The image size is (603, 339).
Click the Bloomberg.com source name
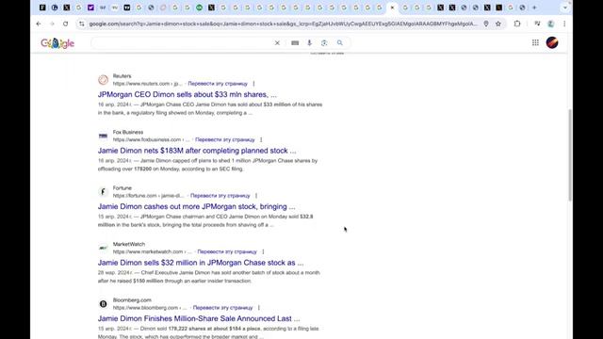click(132, 299)
